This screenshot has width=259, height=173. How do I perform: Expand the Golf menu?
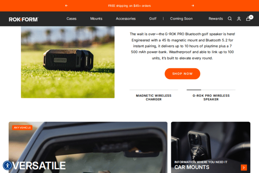coord(153,19)
